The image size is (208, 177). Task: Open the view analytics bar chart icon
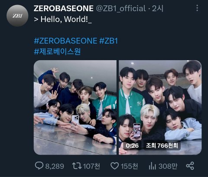152,166
